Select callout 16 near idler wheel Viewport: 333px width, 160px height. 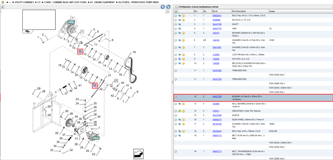[x=99, y=62]
